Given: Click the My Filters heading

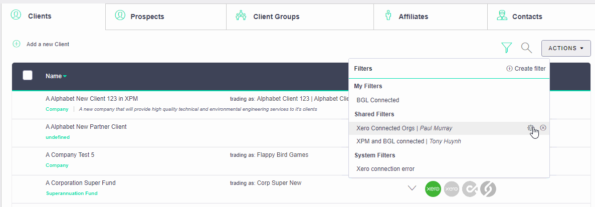Looking at the screenshot, I should (368, 86).
